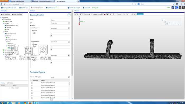Click the zoom-in magnifier in the Viewer toolbar
Viewport: 185px width, 104px height.
coord(75,14)
